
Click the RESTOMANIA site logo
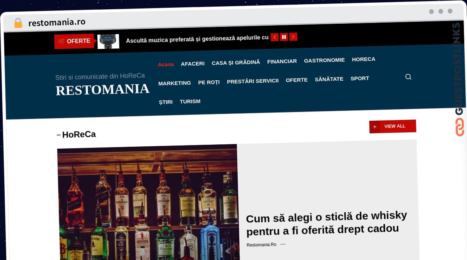[102, 90]
